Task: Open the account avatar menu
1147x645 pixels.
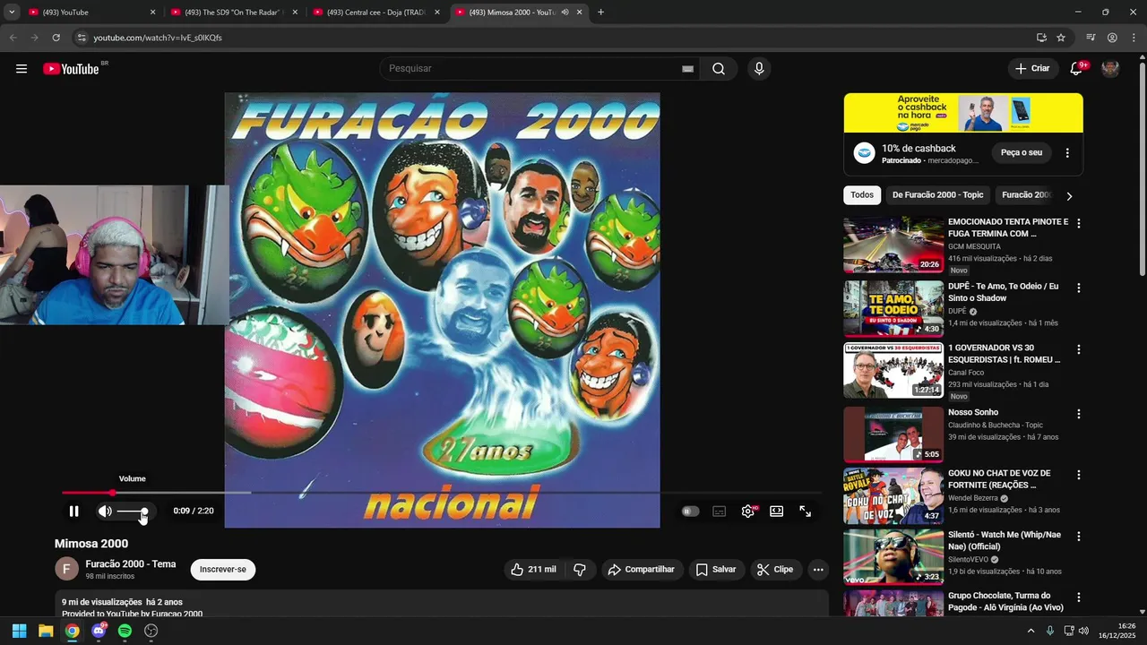Action: coord(1110,69)
